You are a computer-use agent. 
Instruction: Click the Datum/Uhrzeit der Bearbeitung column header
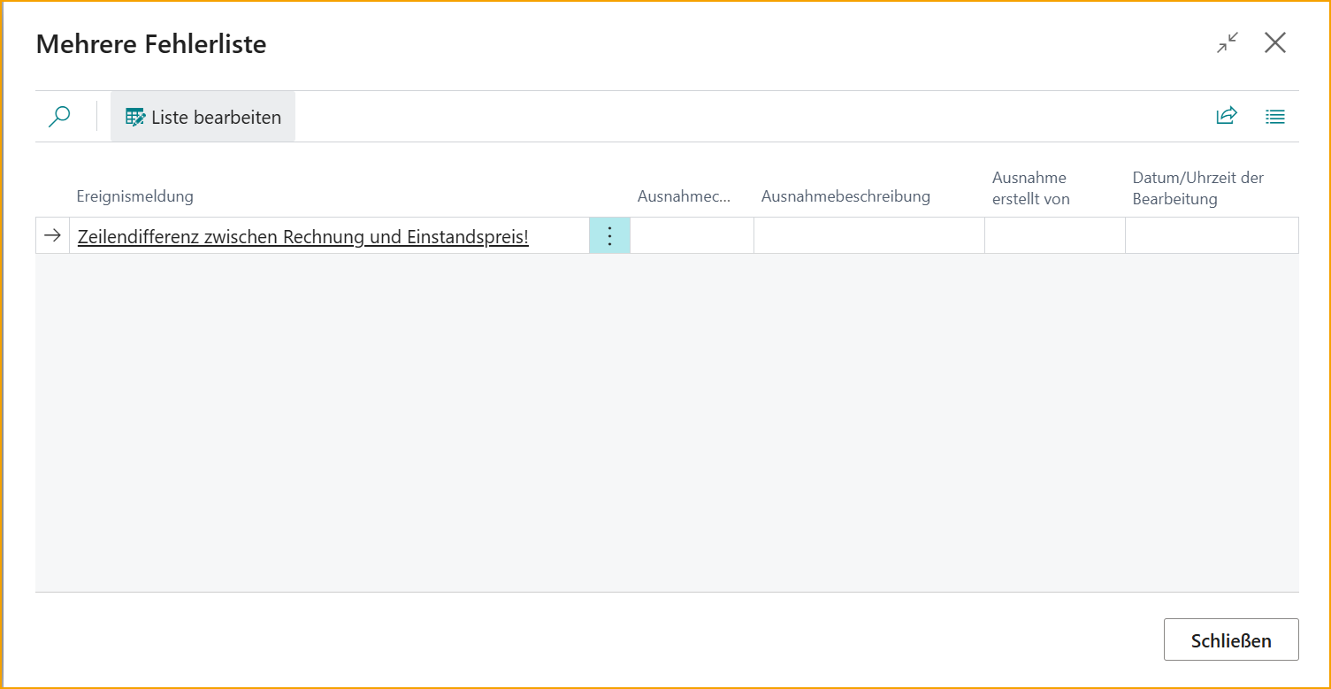pos(1197,188)
